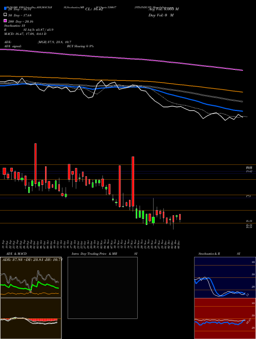Click the 'CL: 16.42' closing price label
Image resolution: width=256 pixels, height=339 pixels.
[x=94, y=9]
